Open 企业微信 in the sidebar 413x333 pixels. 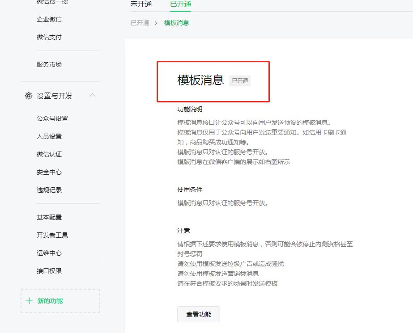[49, 19]
